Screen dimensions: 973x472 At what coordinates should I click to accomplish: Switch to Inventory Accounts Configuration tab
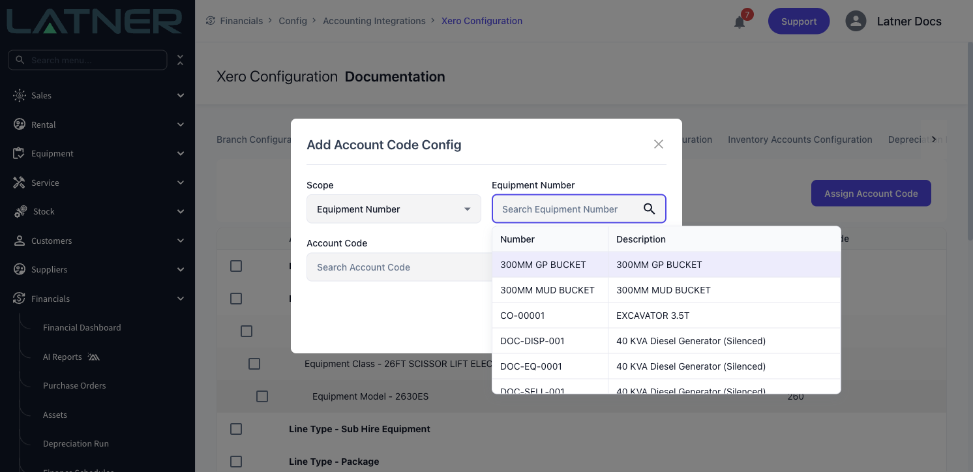800,140
